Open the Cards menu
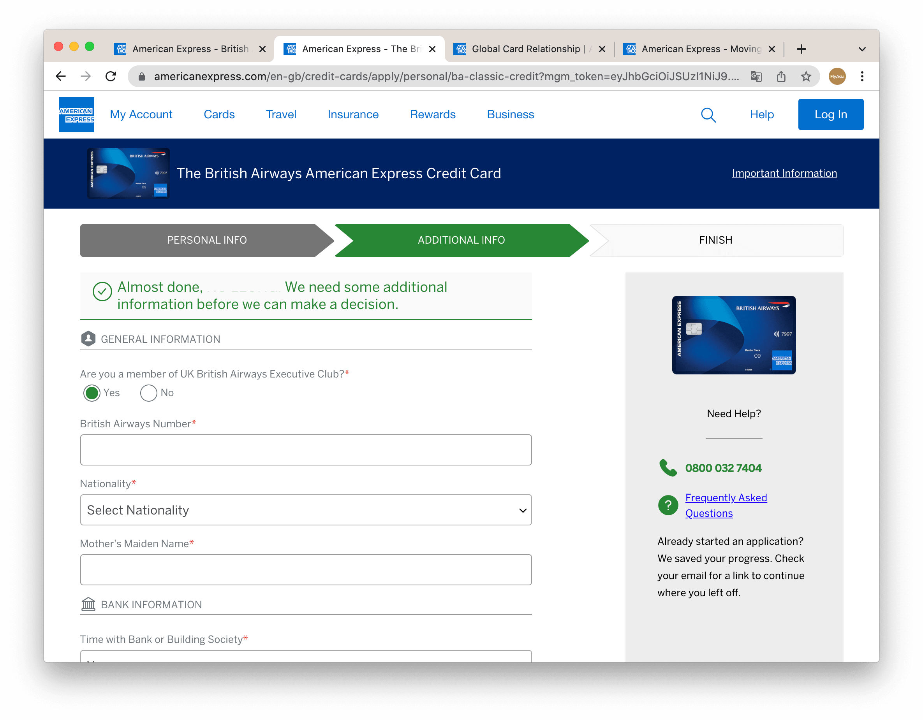Image resolution: width=923 pixels, height=720 pixels. tap(219, 114)
